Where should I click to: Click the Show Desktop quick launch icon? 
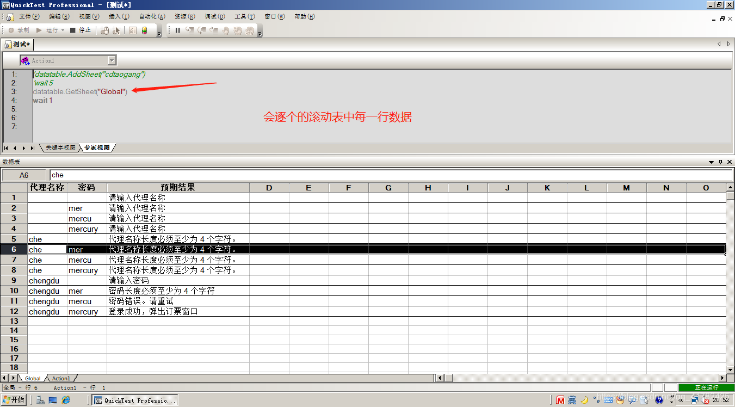click(x=53, y=400)
